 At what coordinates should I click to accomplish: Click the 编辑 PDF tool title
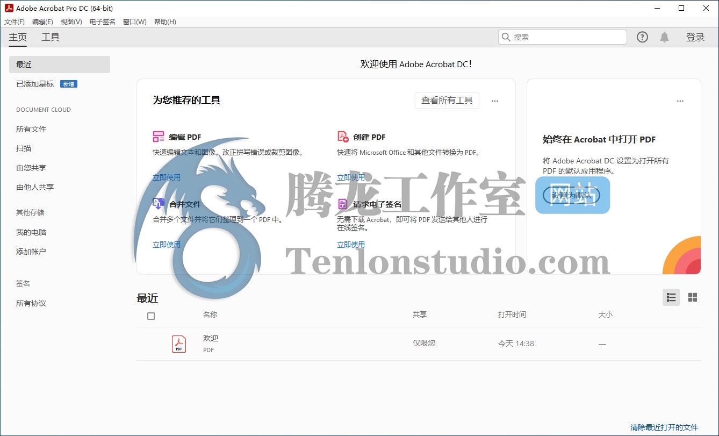click(185, 137)
